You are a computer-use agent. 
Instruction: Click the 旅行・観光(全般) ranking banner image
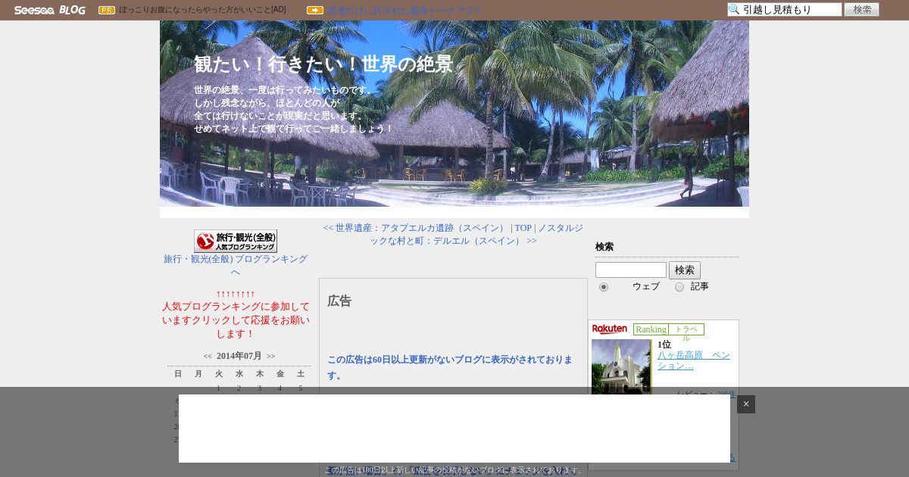point(236,241)
